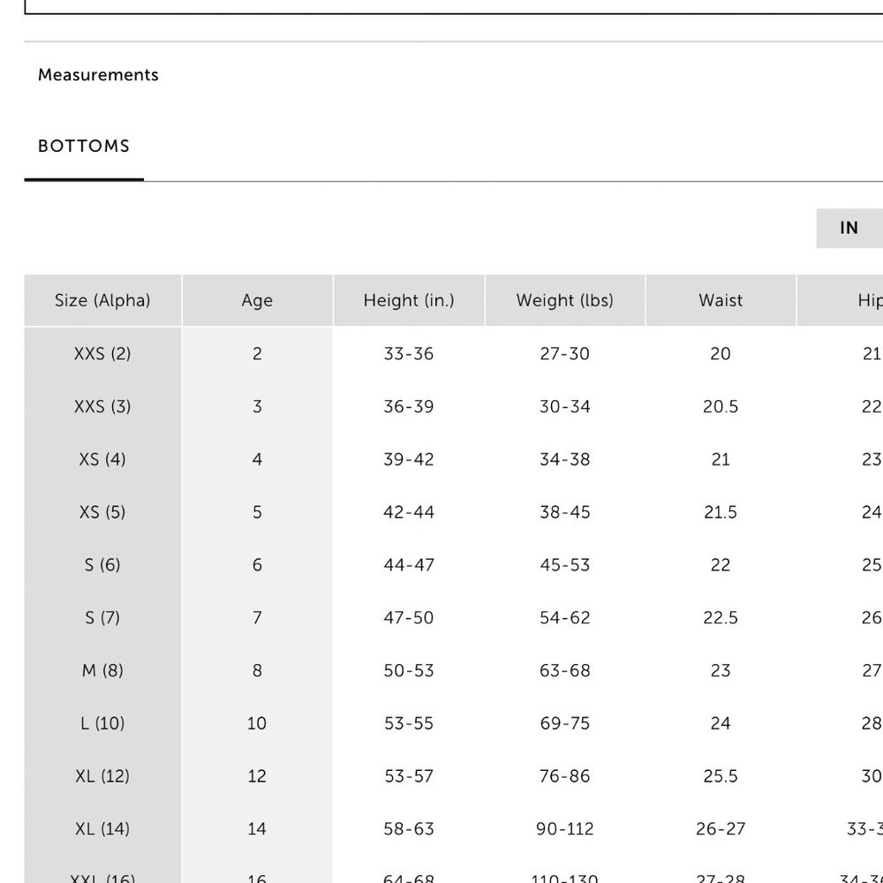
Task: Click the 90-112 weight cell
Action: pyautogui.click(x=565, y=829)
